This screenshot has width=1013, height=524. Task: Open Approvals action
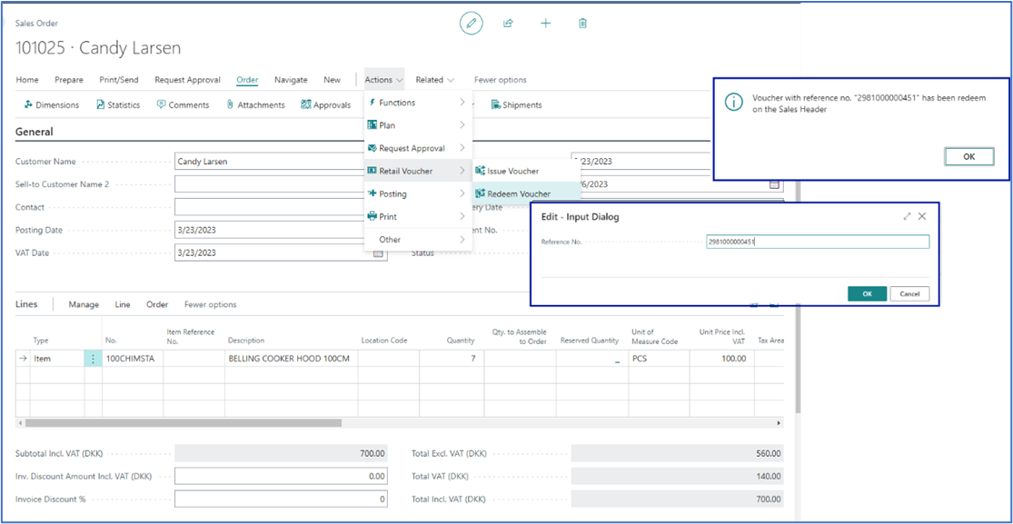pyautogui.click(x=325, y=104)
